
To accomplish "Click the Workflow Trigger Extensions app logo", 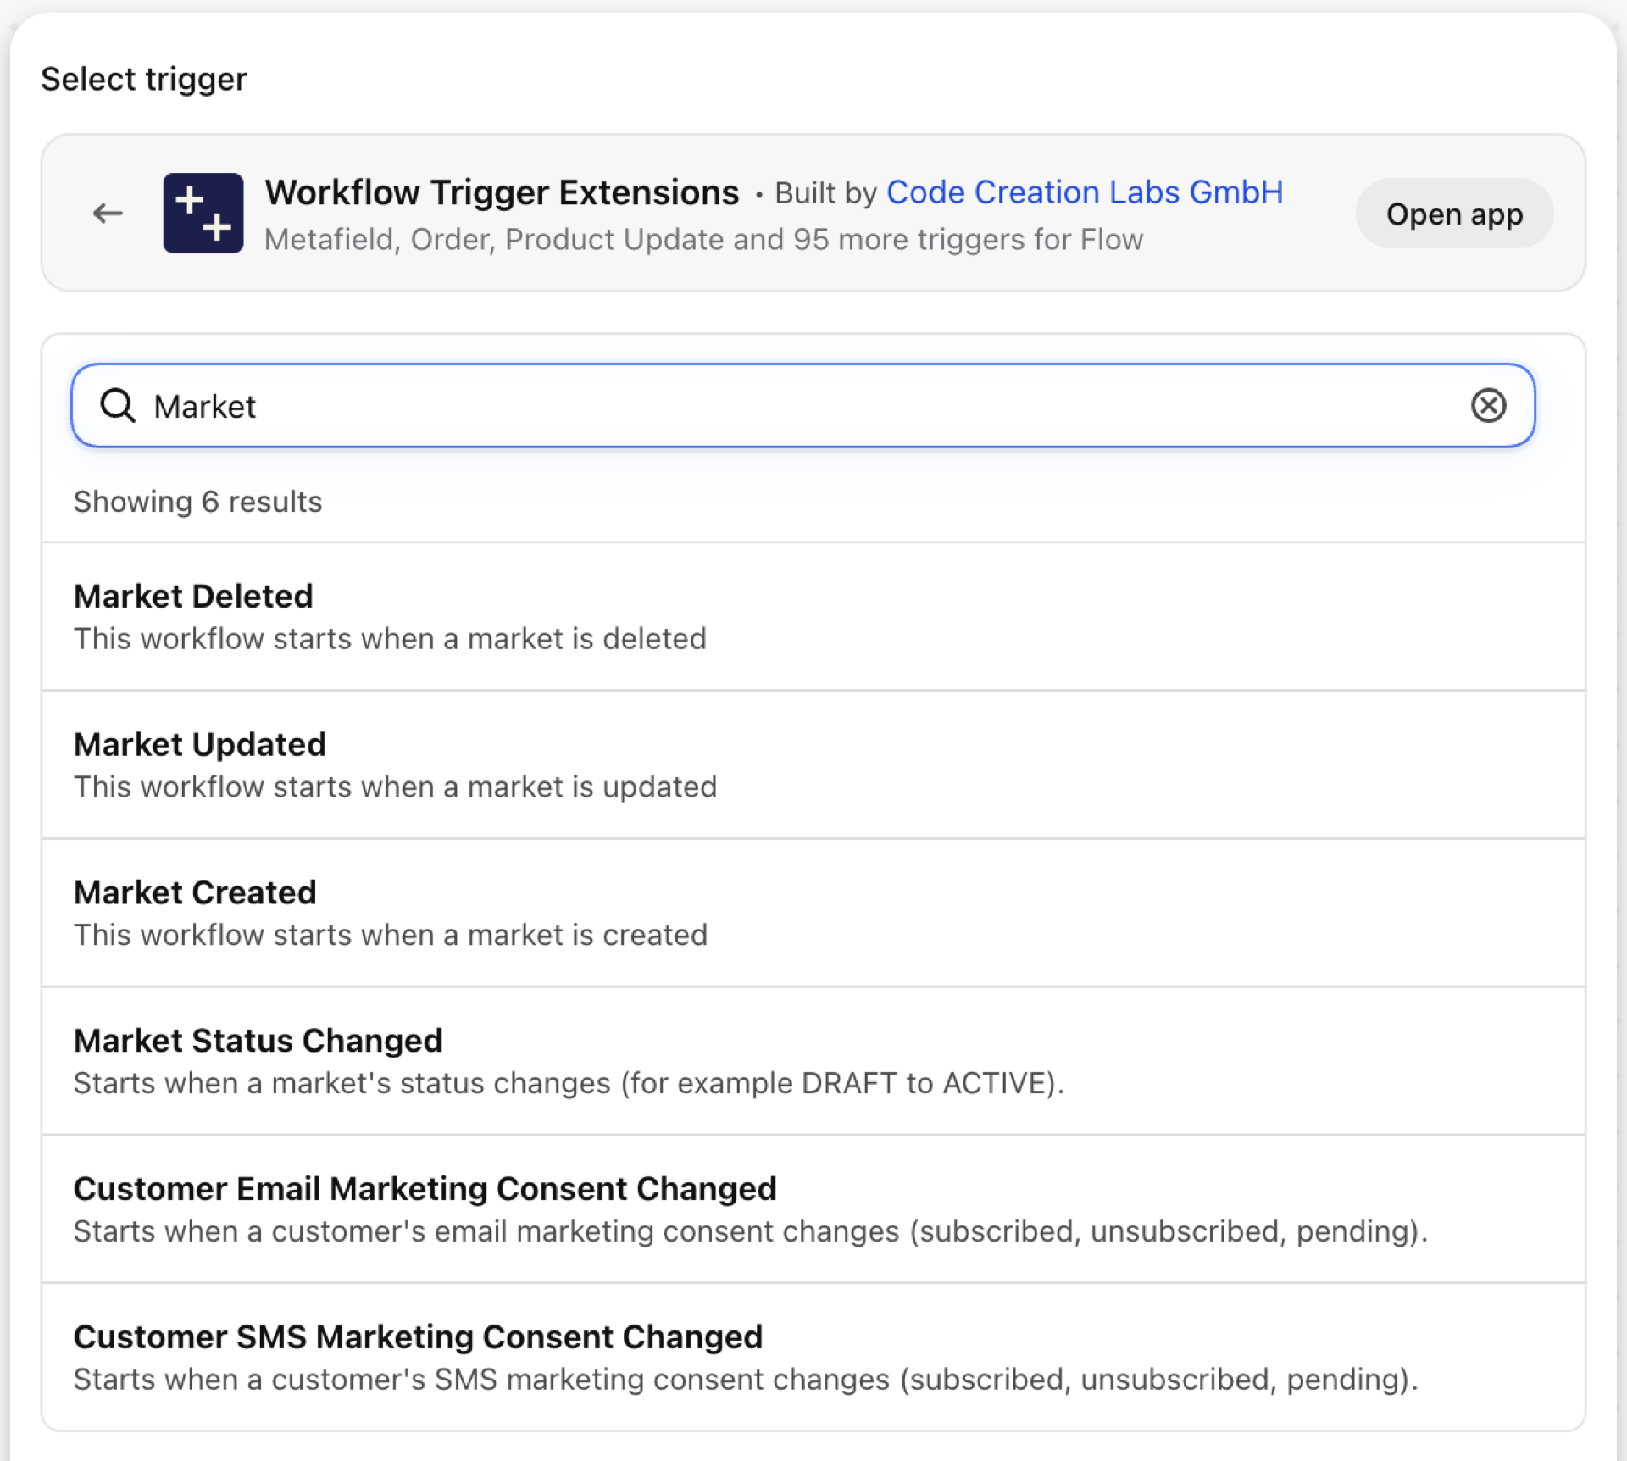I will (203, 214).
